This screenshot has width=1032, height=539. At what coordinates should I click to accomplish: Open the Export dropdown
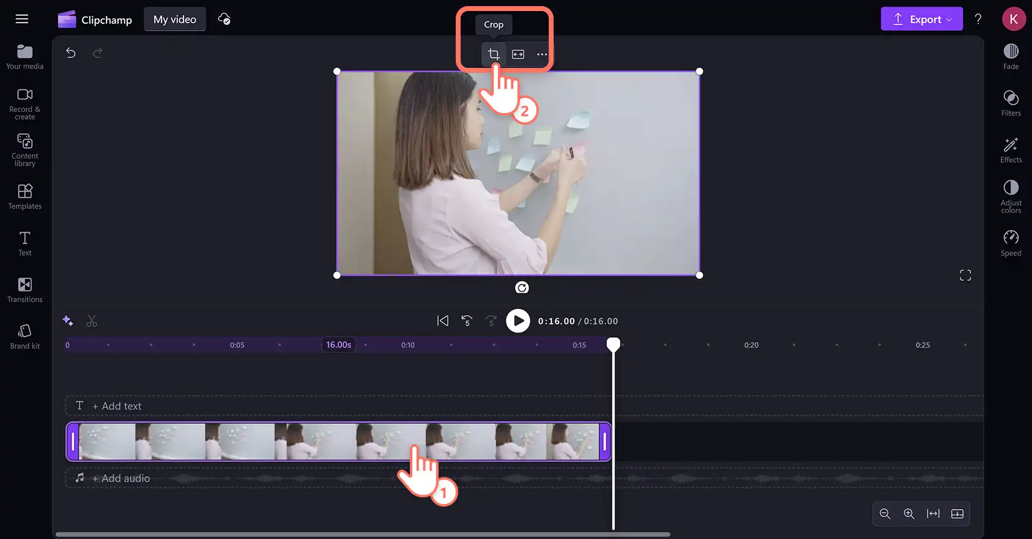point(922,19)
